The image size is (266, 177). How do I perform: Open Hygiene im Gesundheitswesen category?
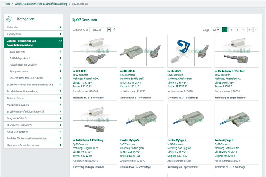33,145
